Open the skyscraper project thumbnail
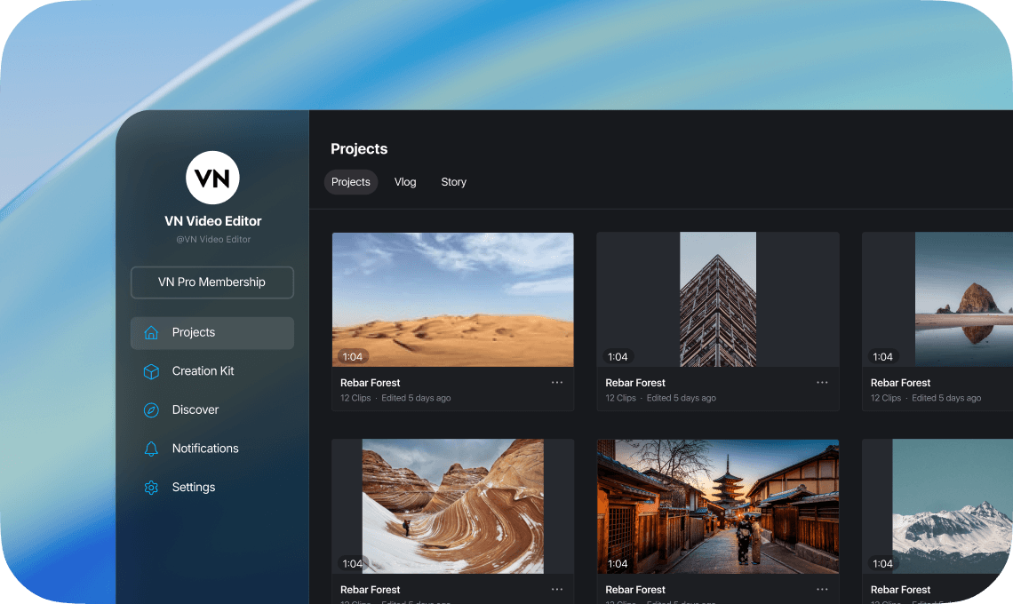Image resolution: width=1013 pixels, height=604 pixels. tap(718, 299)
